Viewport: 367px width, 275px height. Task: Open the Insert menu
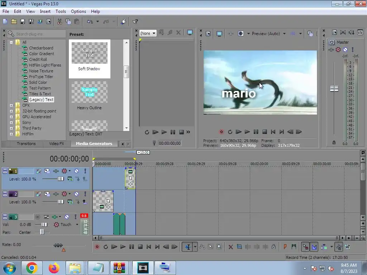point(45,11)
